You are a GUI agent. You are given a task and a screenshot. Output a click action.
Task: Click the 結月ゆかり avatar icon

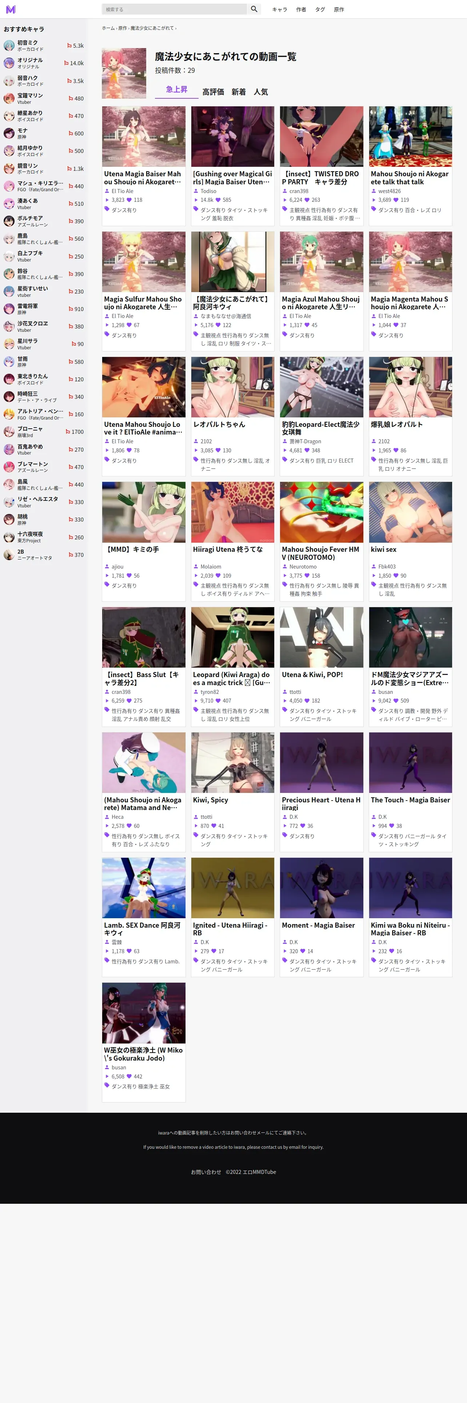point(9,151)
